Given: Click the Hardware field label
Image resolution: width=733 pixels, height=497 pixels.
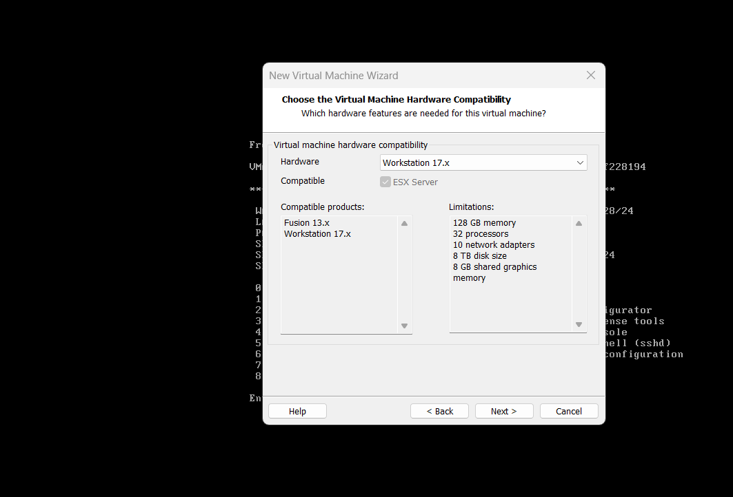Looking at the screenshot, I should pos(300,162).
